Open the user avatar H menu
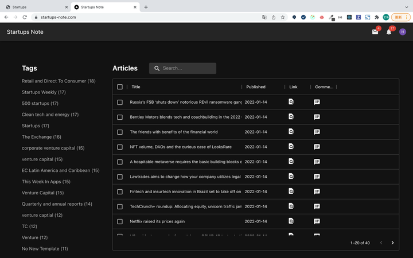Viewport: 413px width, 258px height. tap(403, 32)
